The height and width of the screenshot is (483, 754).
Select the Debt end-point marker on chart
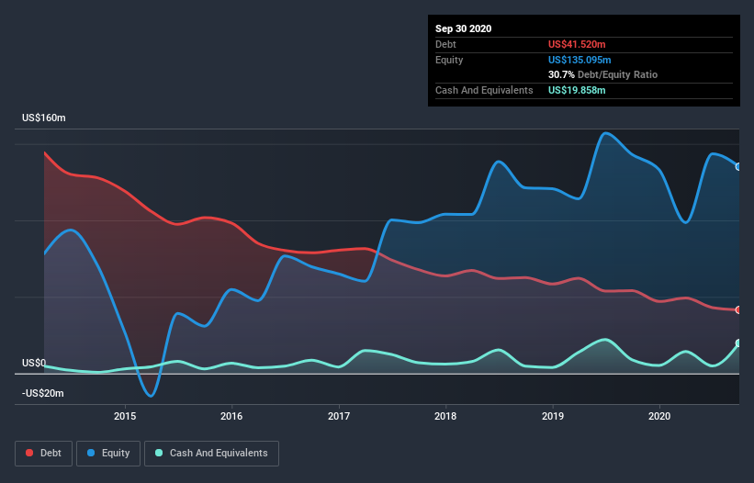coord(738,310)
